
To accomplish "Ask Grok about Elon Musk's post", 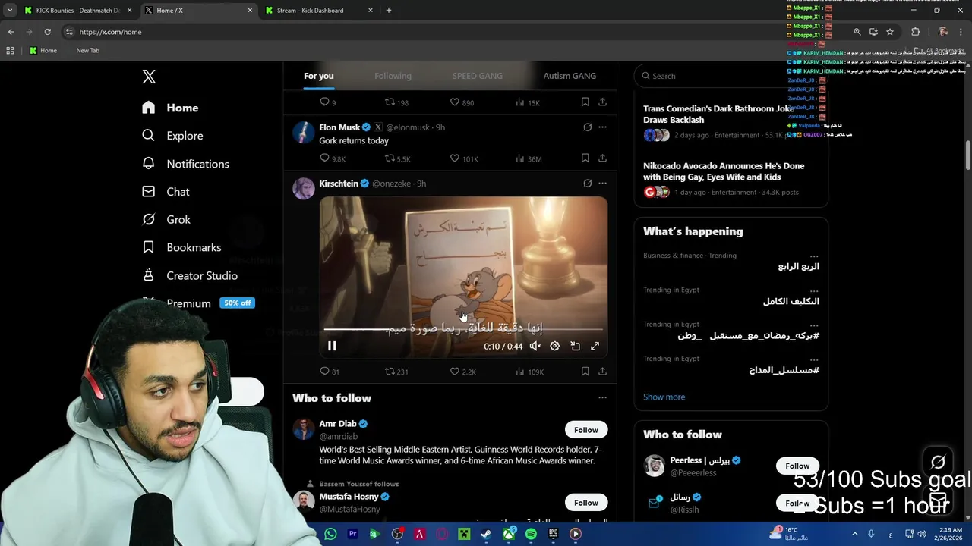I will click(587, 127).
